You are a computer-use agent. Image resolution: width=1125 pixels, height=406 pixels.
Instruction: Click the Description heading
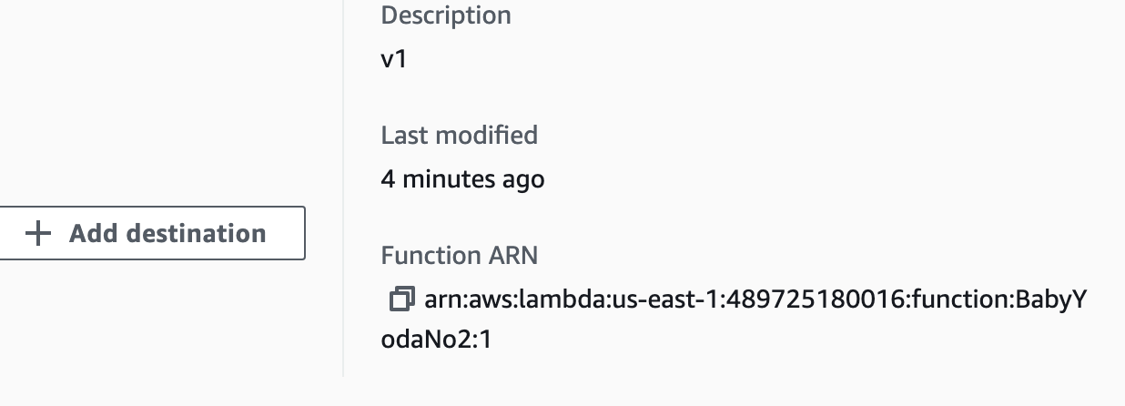(446, 15)
